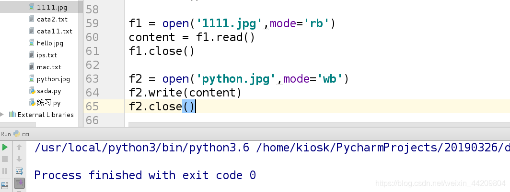Select sada.py in the project tree
Screen dimensions: 510x192
(x=49, y=91)
